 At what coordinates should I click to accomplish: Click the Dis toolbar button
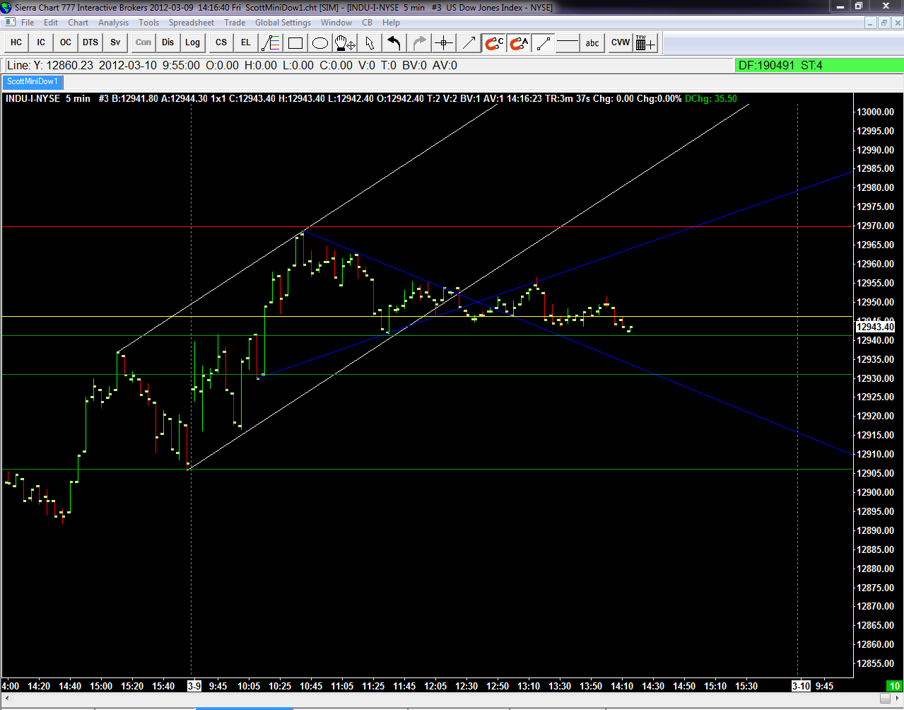168,42
